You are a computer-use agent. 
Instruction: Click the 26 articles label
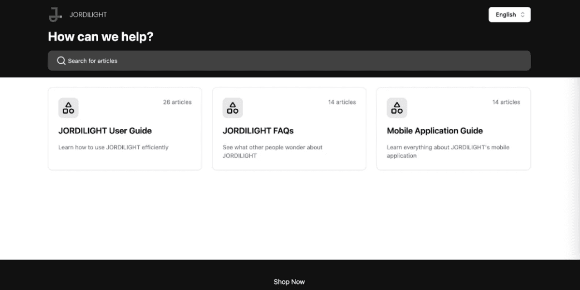coord(177,102)
